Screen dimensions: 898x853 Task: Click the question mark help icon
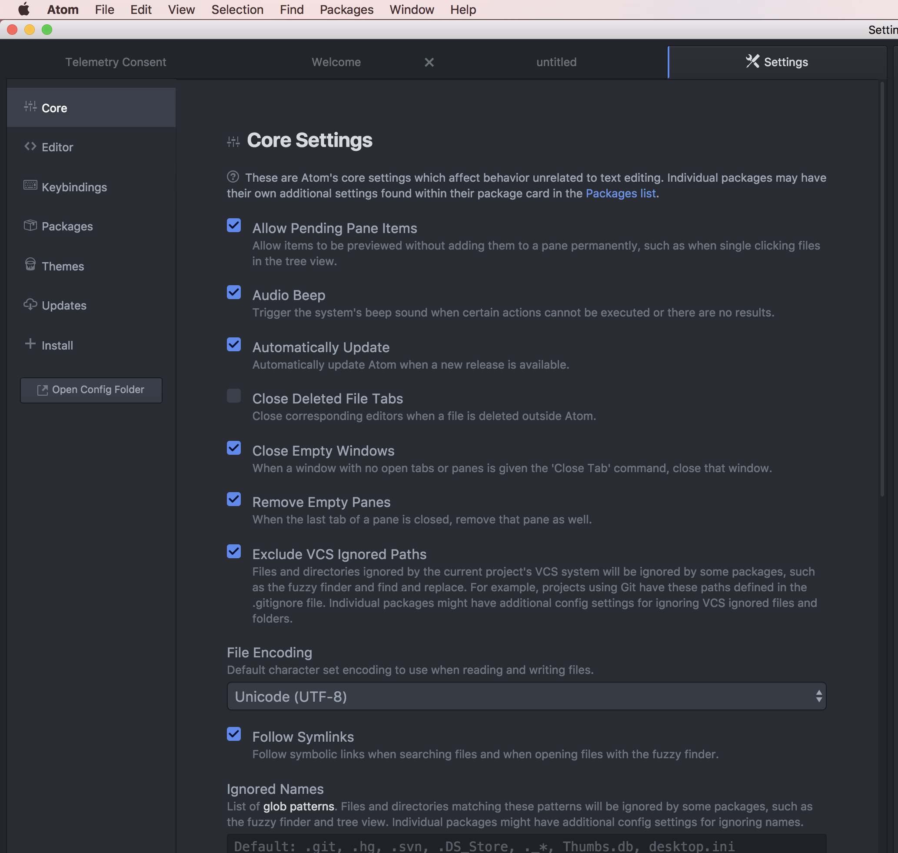click(233, 177)
